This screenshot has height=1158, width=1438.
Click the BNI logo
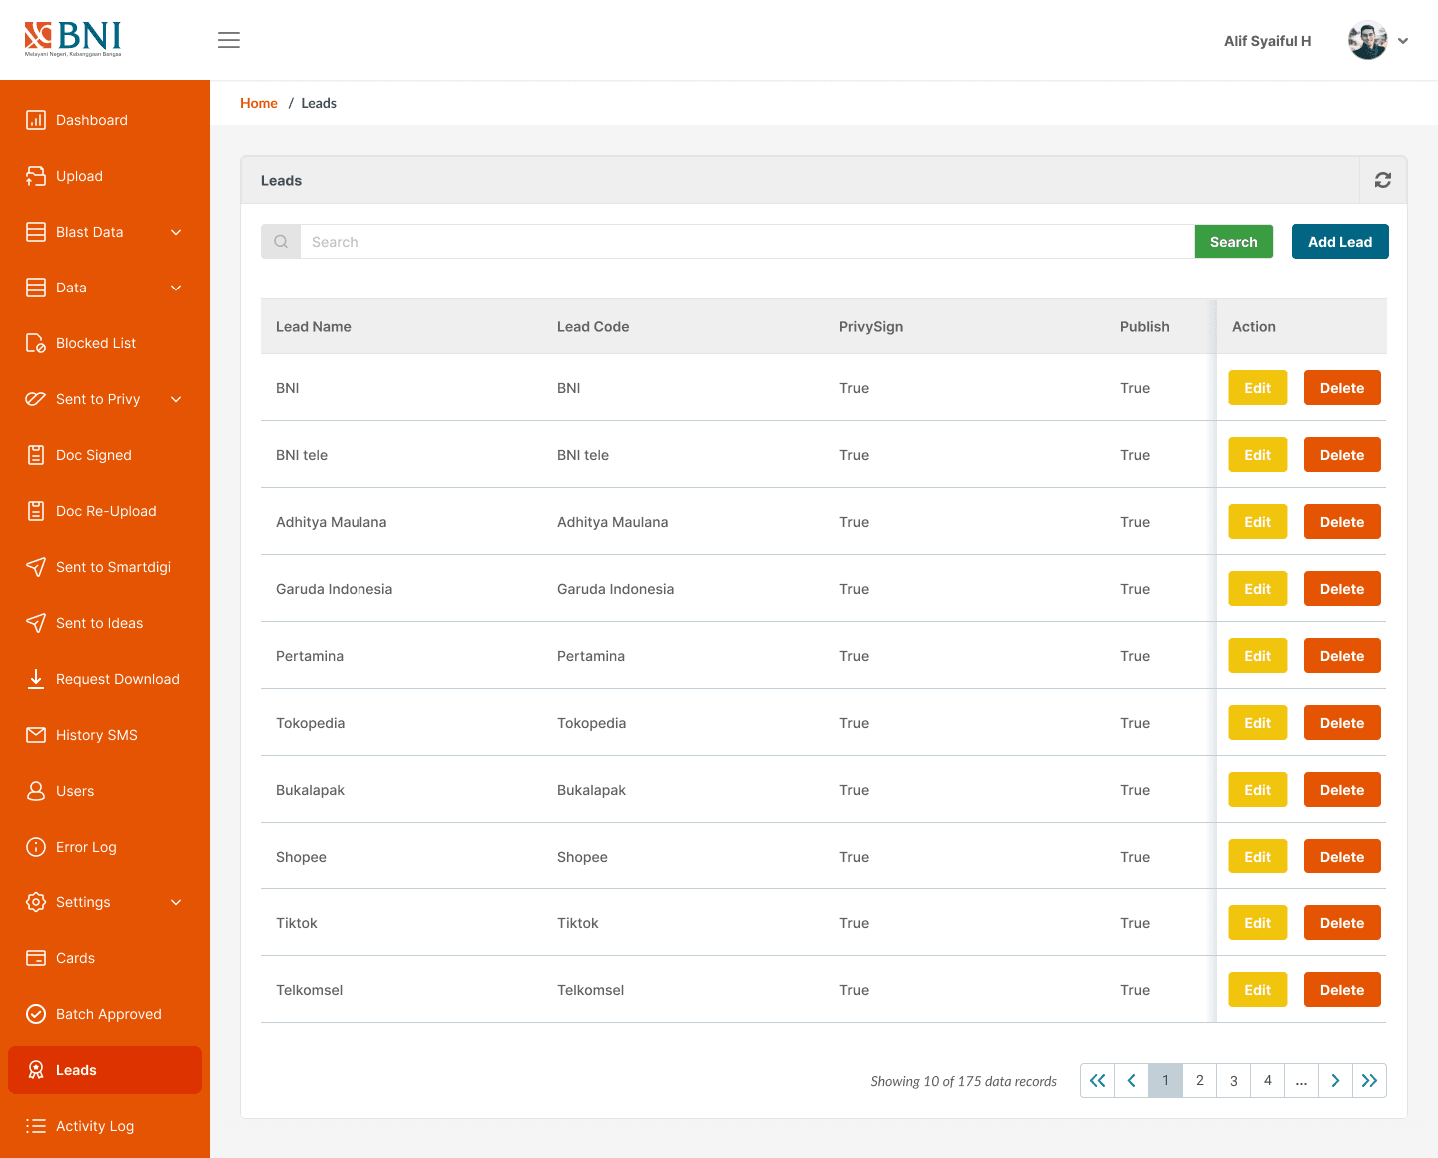73,39
